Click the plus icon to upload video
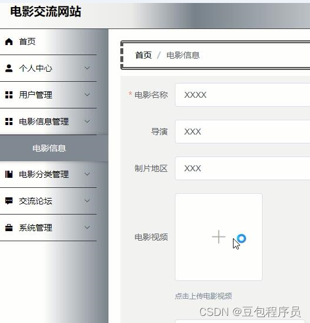310x323 pixels. coord(219,237)
